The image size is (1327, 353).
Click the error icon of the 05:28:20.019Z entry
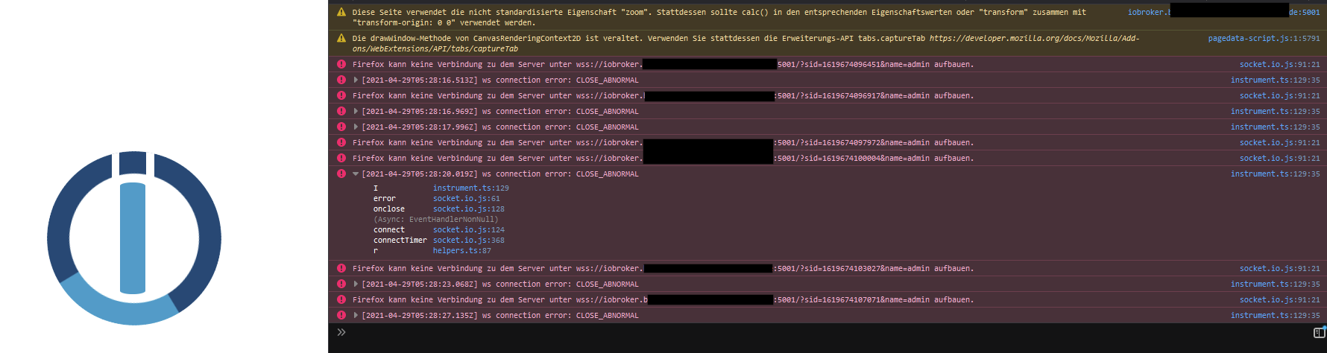(x=341, y=174)
